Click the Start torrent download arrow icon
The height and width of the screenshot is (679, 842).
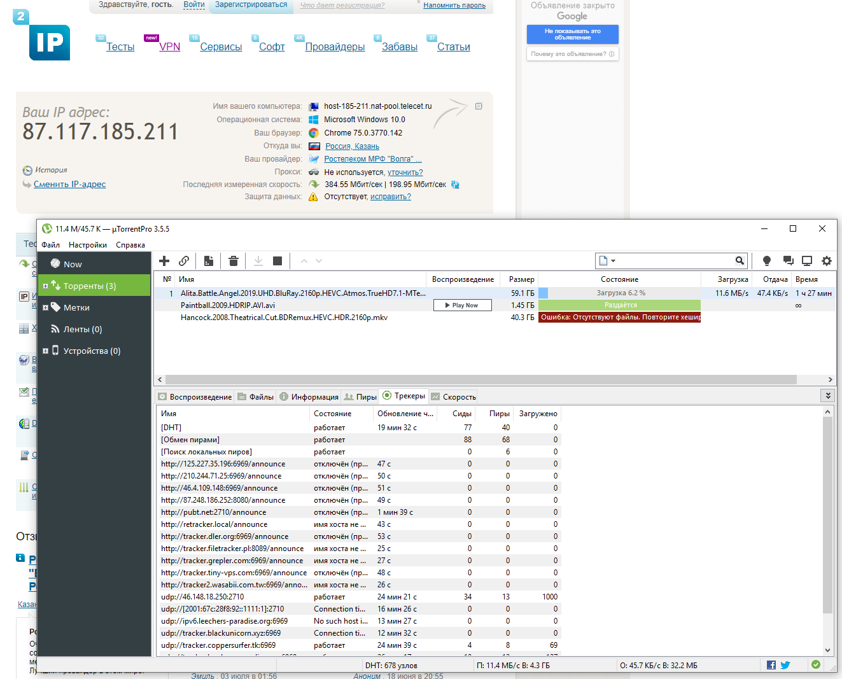pyautogui.click(x=258, y=261)
